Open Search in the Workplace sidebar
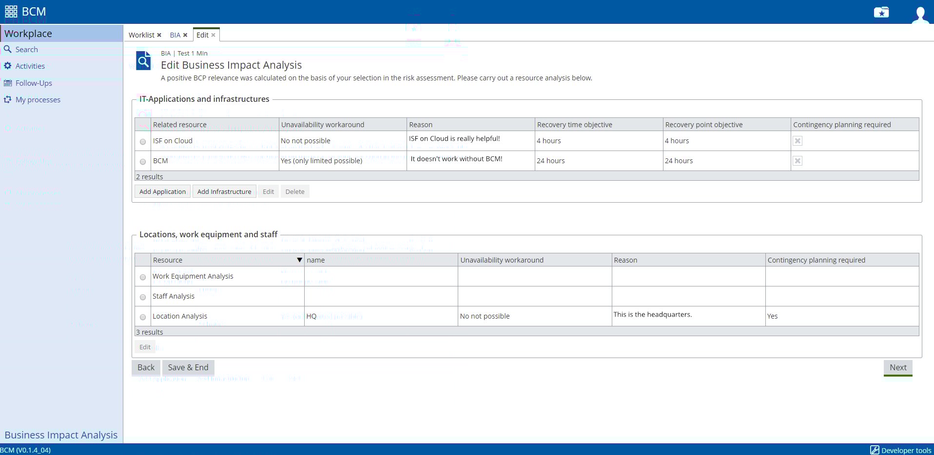This screenshot has width=934, height=455. (27, 50)
